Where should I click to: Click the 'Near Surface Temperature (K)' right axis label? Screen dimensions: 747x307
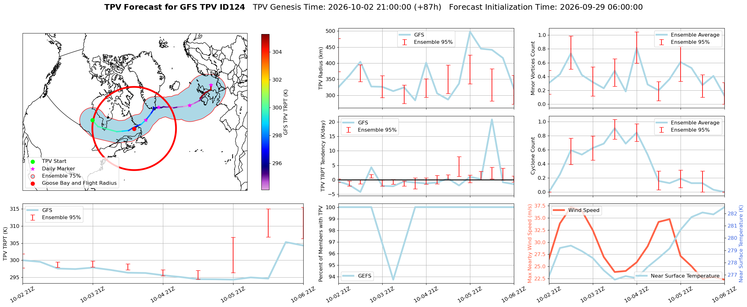pyautogui.click(x=741, y=244)
